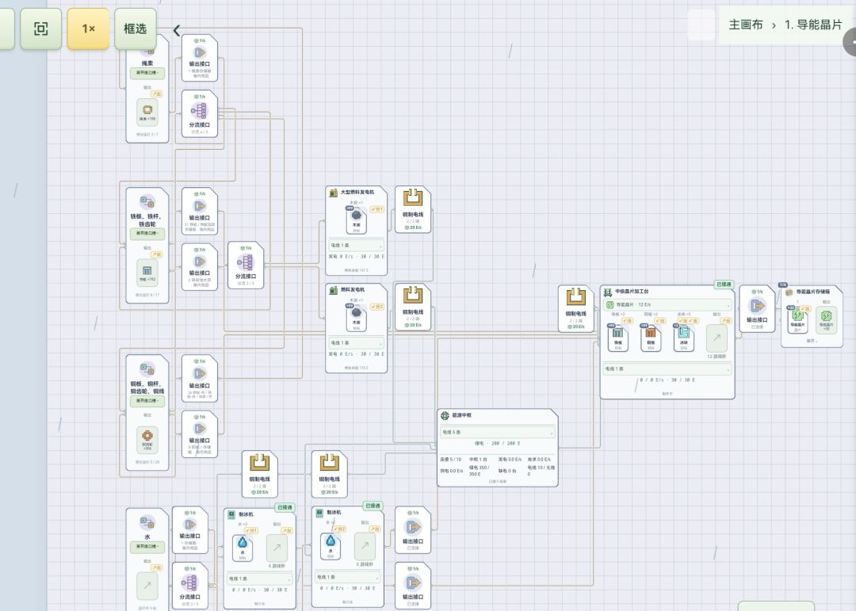The image size is (856, 611).
Task: Select the 能源中枢 gear icon
Action: tap(445, 415)
